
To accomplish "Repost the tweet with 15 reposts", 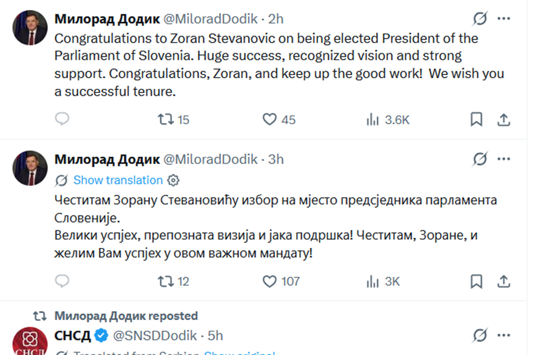I will [166, 120].
